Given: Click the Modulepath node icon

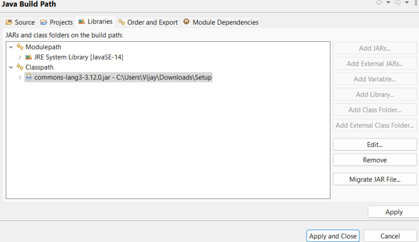Looking at the screenshot, I should (x=20, y=47).
